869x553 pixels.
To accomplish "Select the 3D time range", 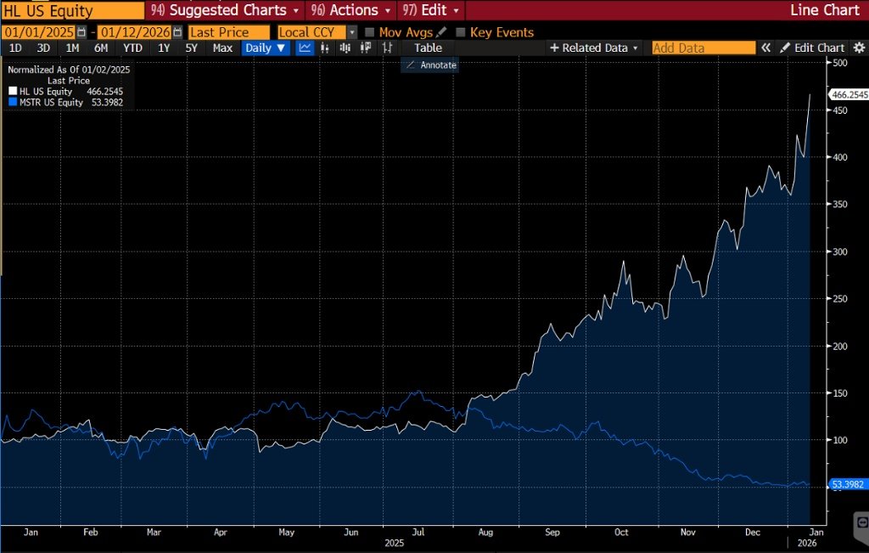I will point(43,48).
